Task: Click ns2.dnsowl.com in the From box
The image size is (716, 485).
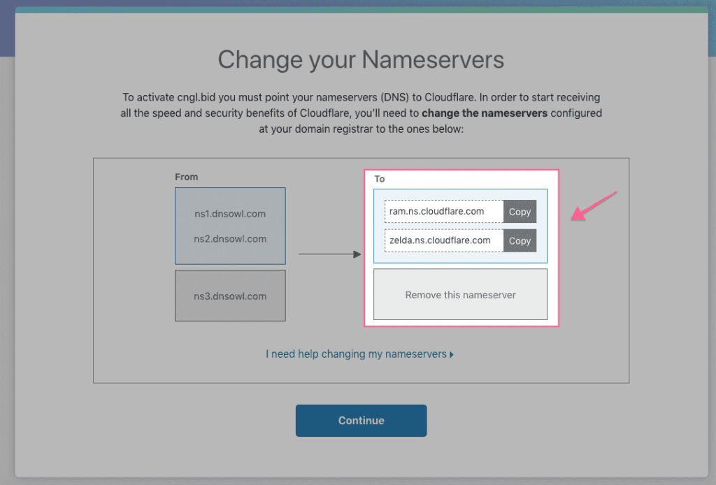Action: [230, 238]
